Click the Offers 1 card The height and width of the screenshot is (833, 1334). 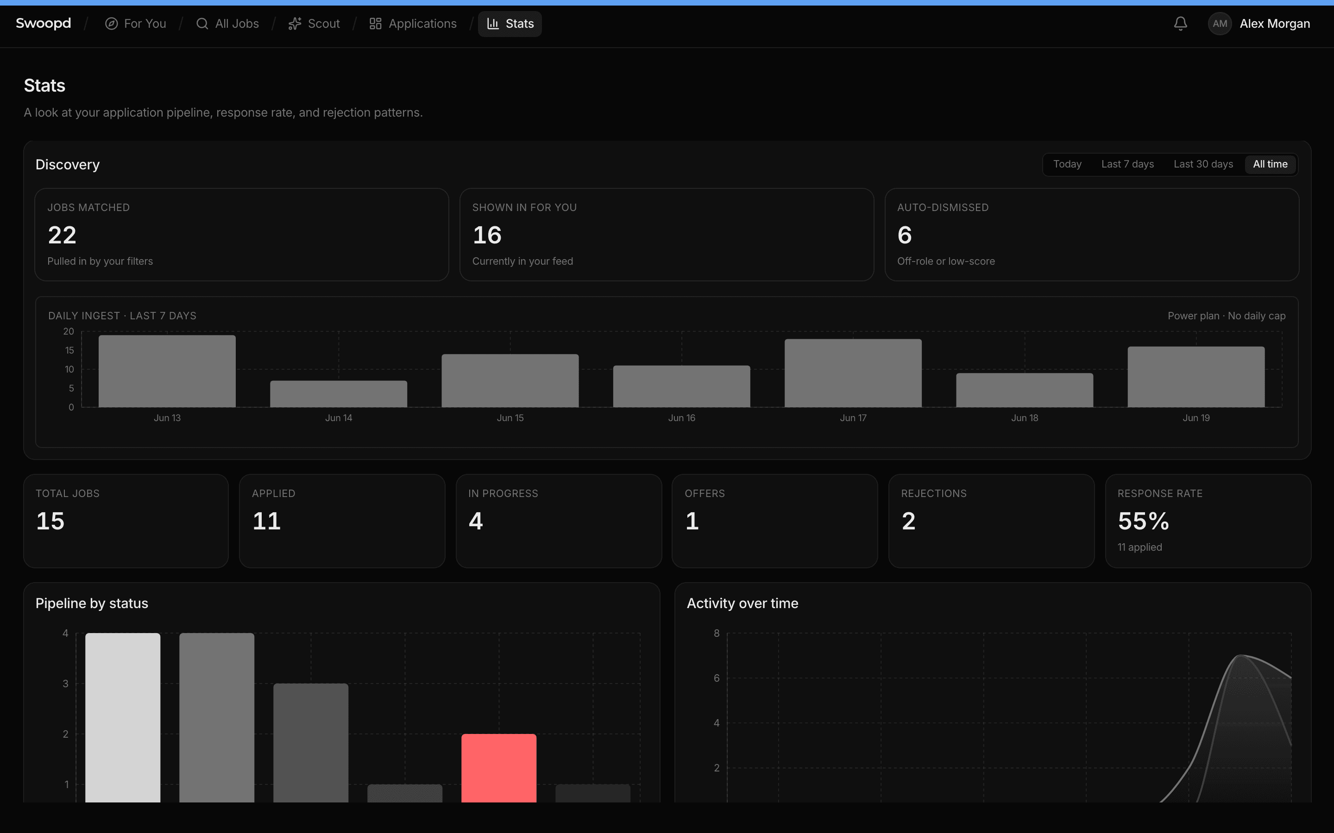774,521
